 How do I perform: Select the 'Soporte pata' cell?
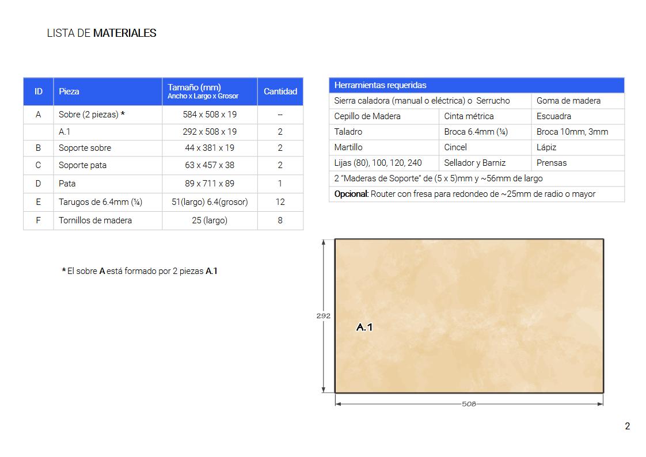pyautogui.click(x=82, y=165)
